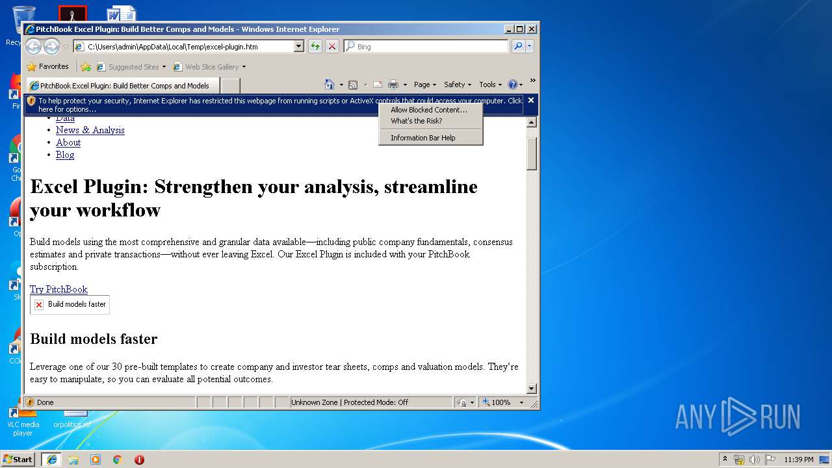This screenshot has height=468, width=832.
Task: Click the Read Mail envelope icon
Action: (x=377, y=84)
